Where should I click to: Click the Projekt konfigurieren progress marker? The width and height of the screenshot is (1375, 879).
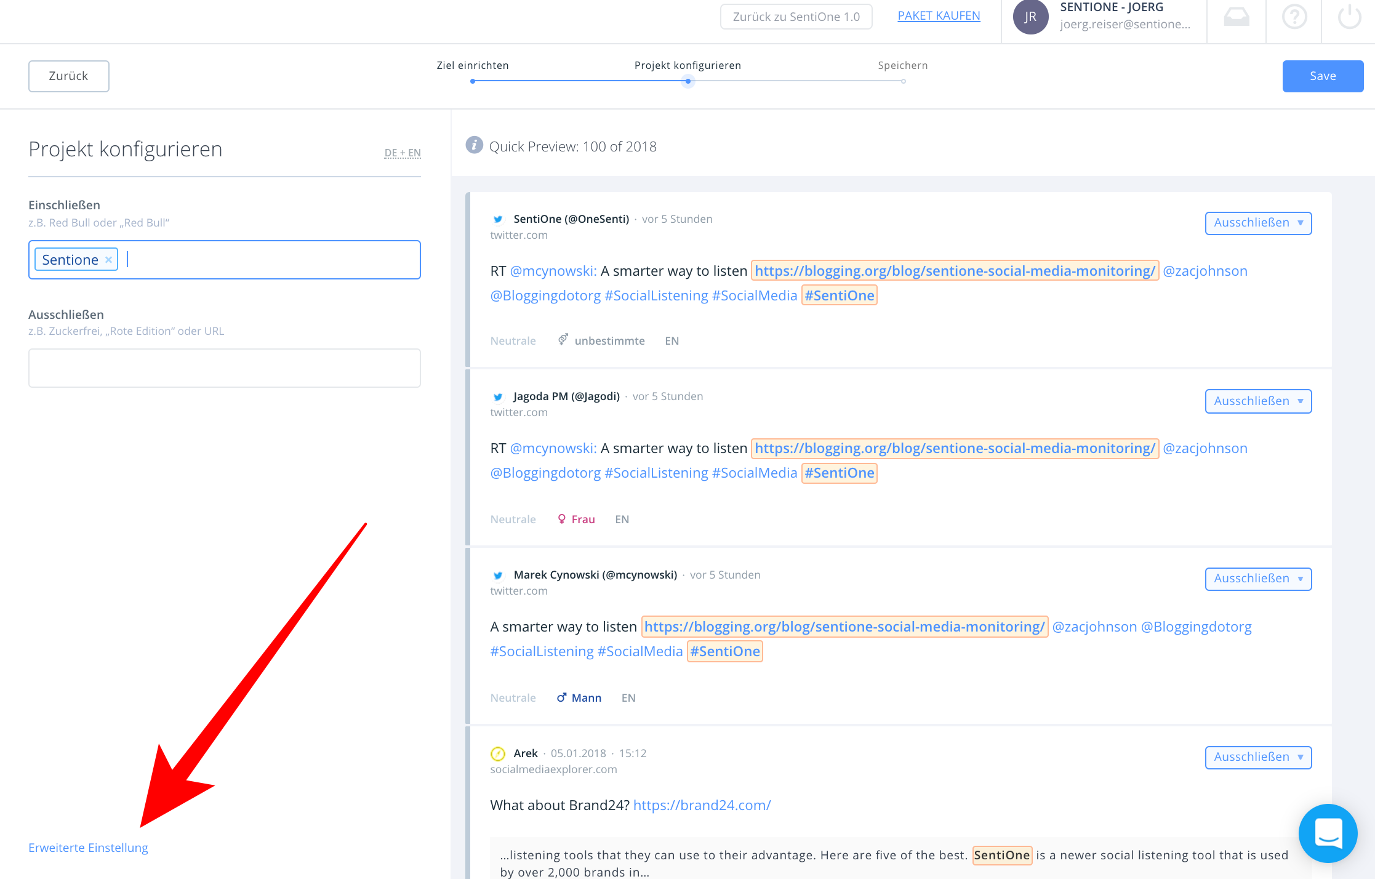pos(688,81)
